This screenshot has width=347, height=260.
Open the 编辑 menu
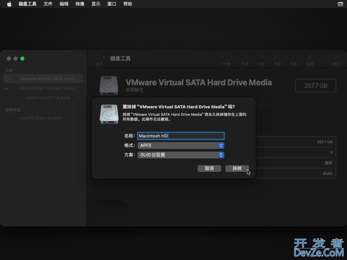[64, 4]
